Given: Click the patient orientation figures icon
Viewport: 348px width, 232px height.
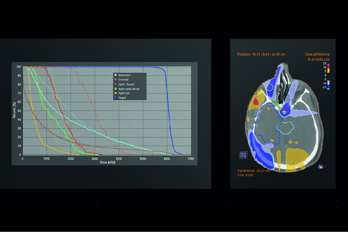Looking at the screenshot, I should coord(321,166).
